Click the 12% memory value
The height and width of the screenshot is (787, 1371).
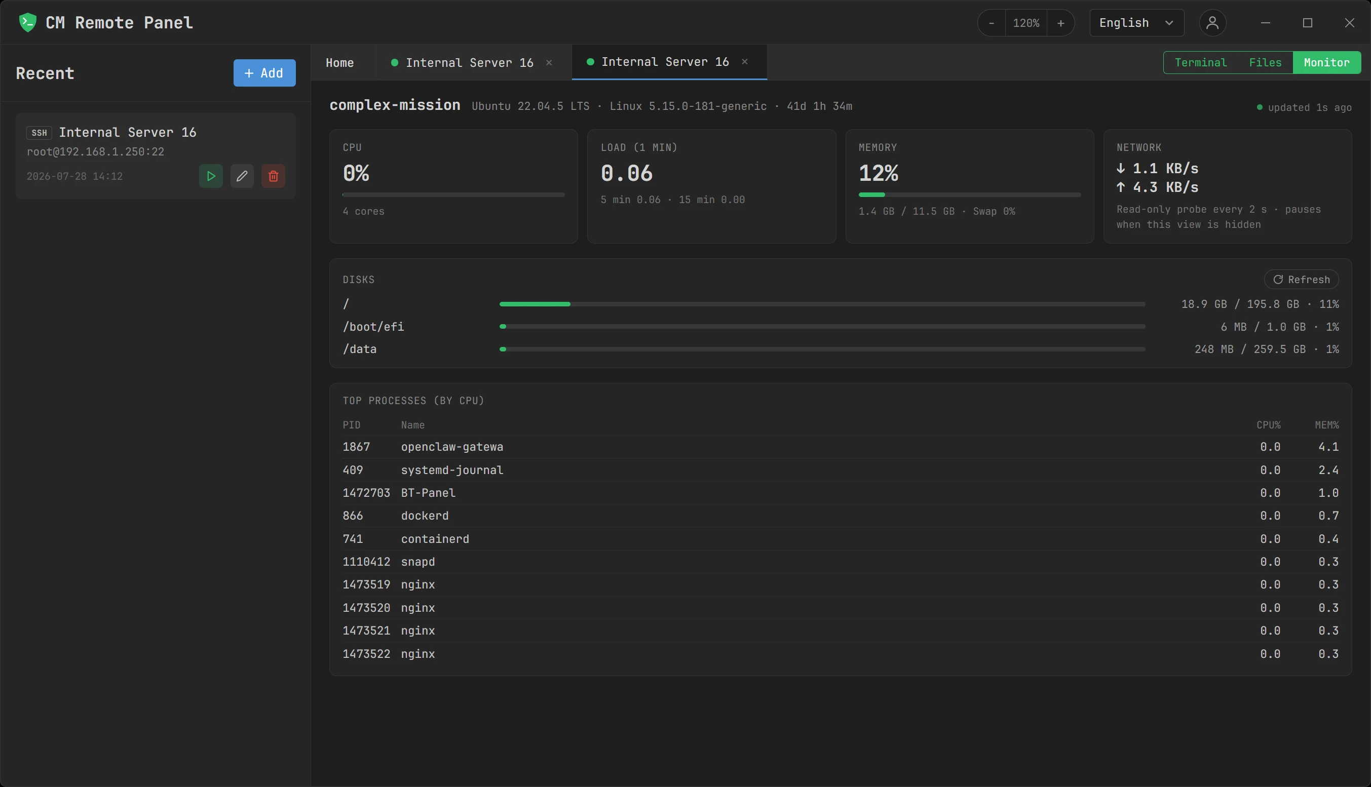879,174
